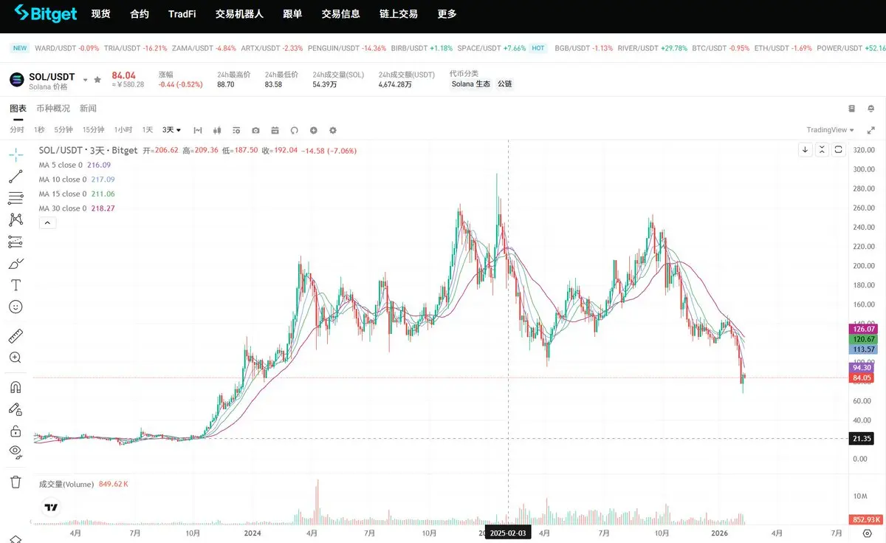Viewport: 886px width, 543px height.
Task: Select the trend line drawing tool
Action: 16,177
